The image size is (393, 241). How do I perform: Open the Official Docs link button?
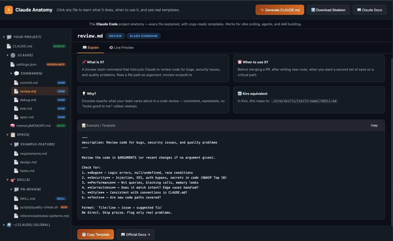[x=135, y=234]
